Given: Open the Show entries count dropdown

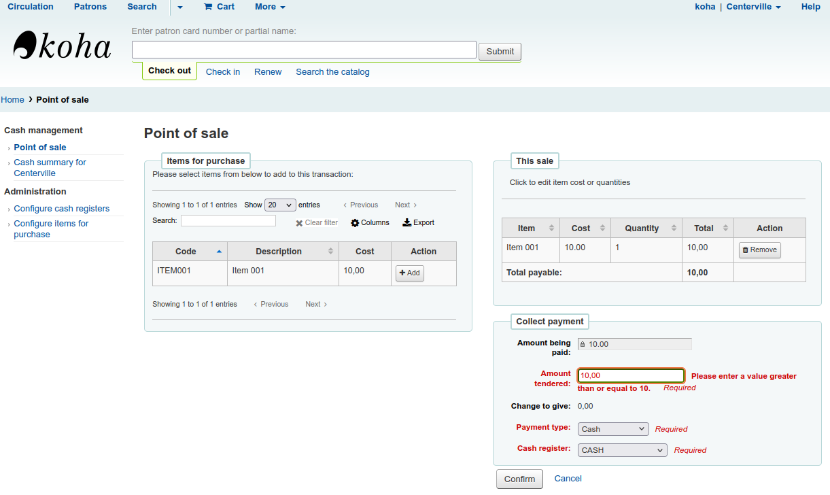Looking at the screenshot, I should (280, 205).
